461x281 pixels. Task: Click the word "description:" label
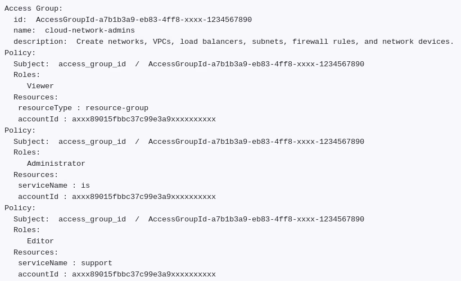pyautogui.click(x=40, y=42)
